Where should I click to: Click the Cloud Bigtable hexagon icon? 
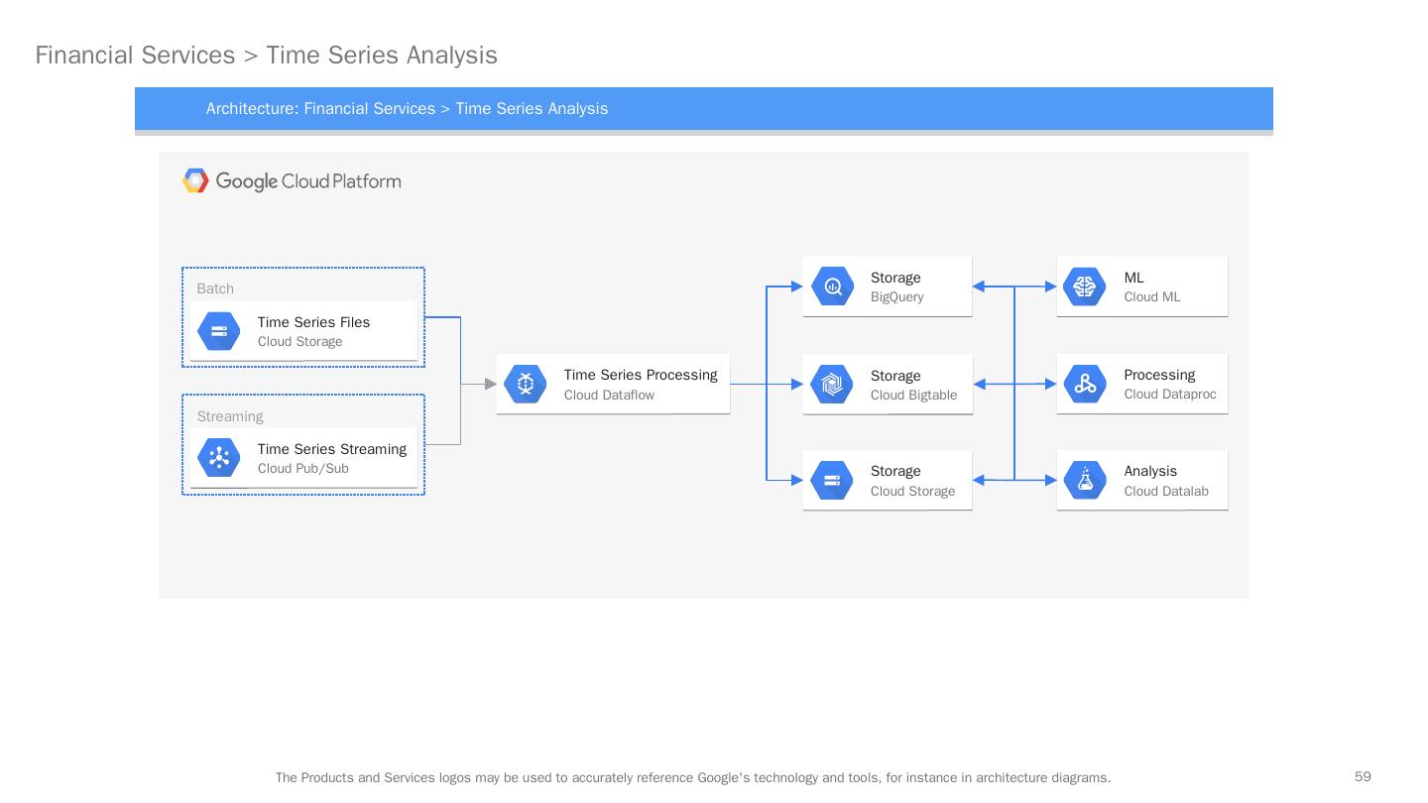(x=832, y=384)
